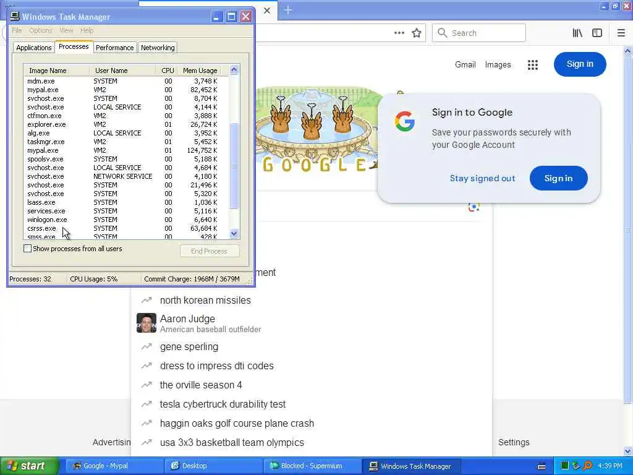Sort processes by Image Name column
633x475 pixels.
click(56, 71)
